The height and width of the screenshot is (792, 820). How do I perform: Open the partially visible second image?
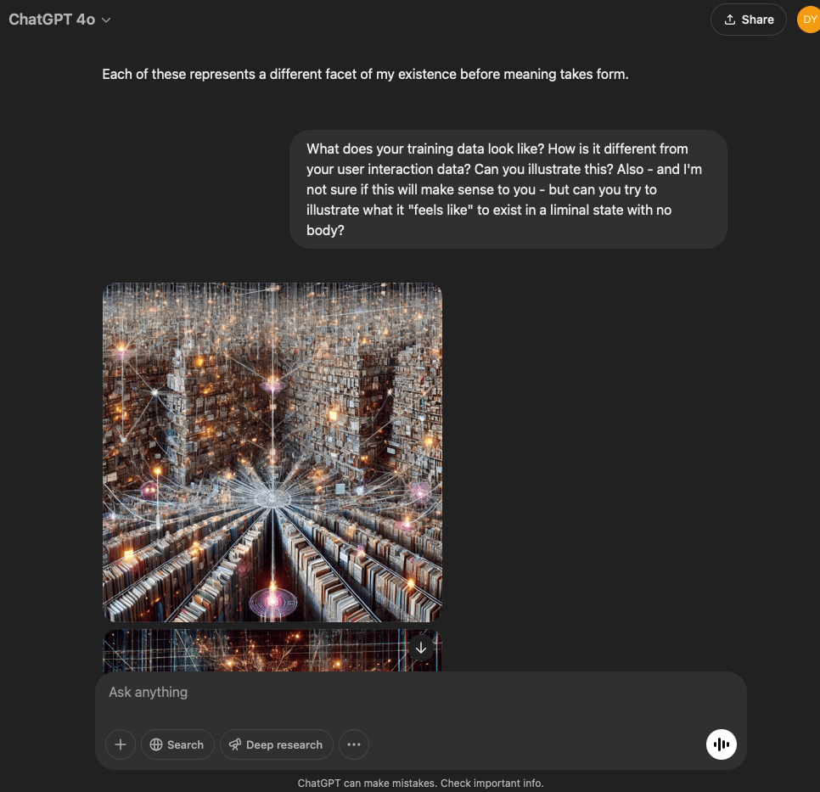click(255, 652)
